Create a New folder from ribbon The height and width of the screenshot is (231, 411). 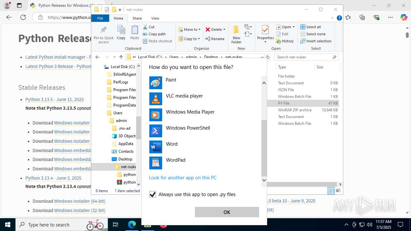(x=236, y=34)
